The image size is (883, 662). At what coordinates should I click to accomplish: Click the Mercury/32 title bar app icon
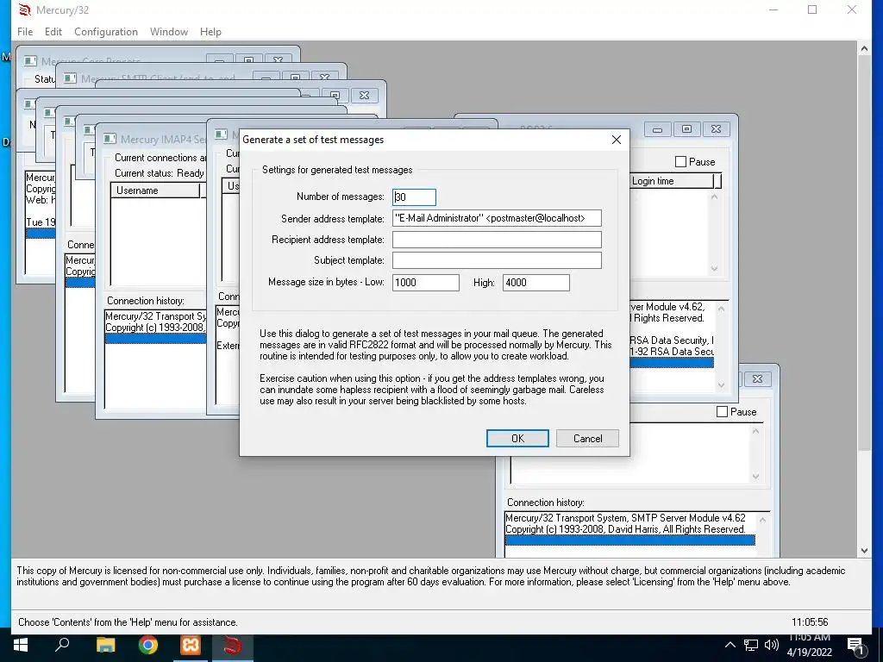(24, 9)
